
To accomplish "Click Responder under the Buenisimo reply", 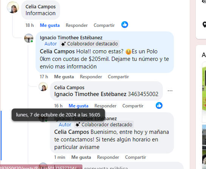I will pos(108,157).
